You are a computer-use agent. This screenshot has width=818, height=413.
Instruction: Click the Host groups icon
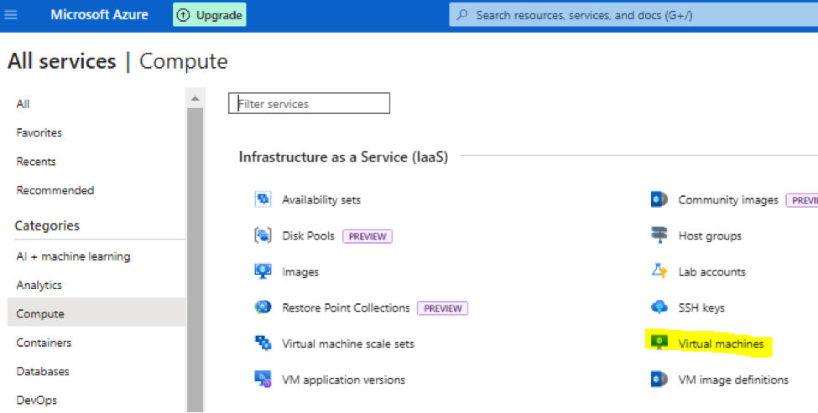pyautogui.click(x=659, y=235)
